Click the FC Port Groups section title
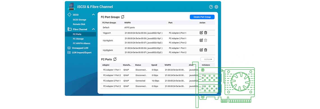 (x=110, y=17)
